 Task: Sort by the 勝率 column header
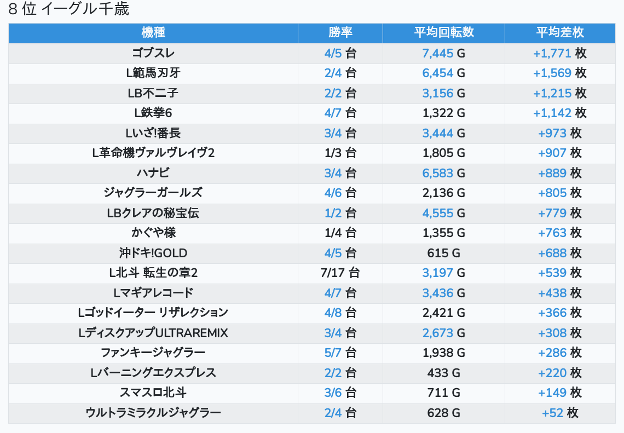click(340, 33)
